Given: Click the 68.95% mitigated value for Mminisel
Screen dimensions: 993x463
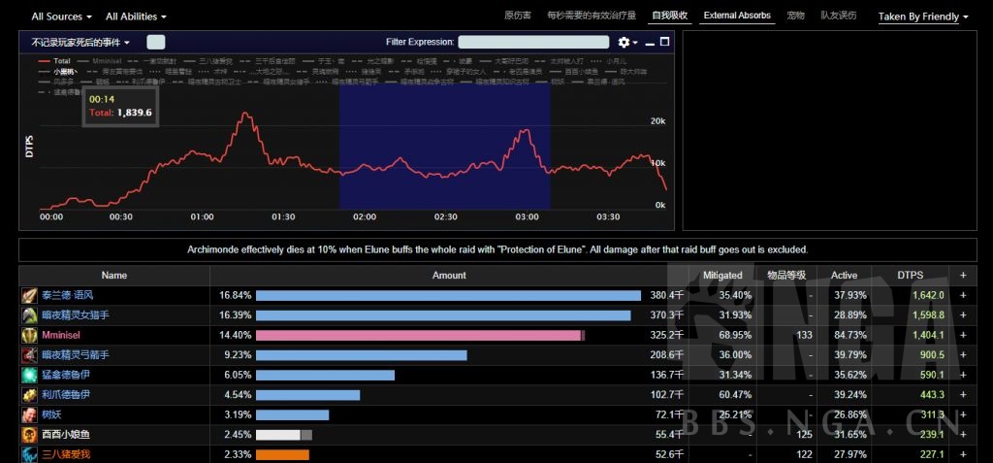Looking at the screenshot, I should coord(735,335).
